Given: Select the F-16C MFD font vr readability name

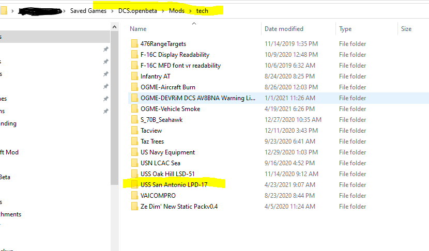Looking at the screenshot, I should click(180, 66).
